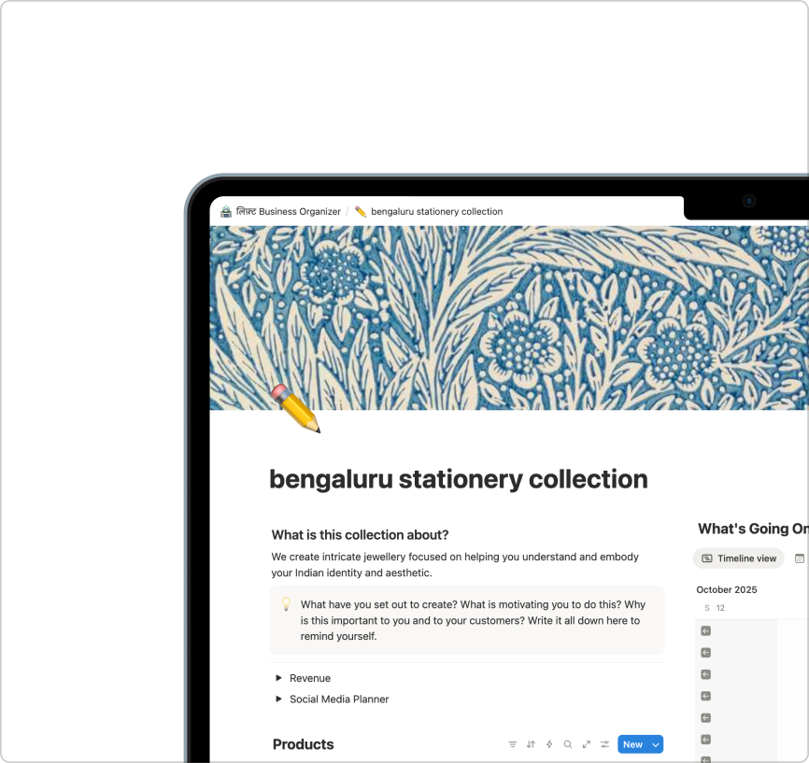This screenshot has width=809, height=763.
Task: Click paragraph starting 'We create intricate jewellery'
Action: [x=455, y=565]
